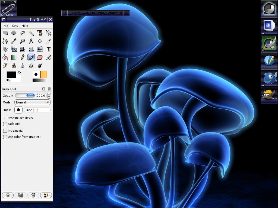Swap foreground and background colors arrow
Image resolution: width=278 pixels, height=208 pixels.
pos(20,73)
